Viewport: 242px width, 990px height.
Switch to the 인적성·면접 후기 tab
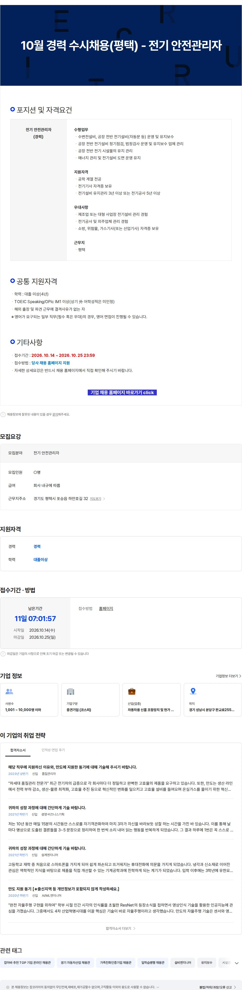pyautogui.click(x=53, y=750)
